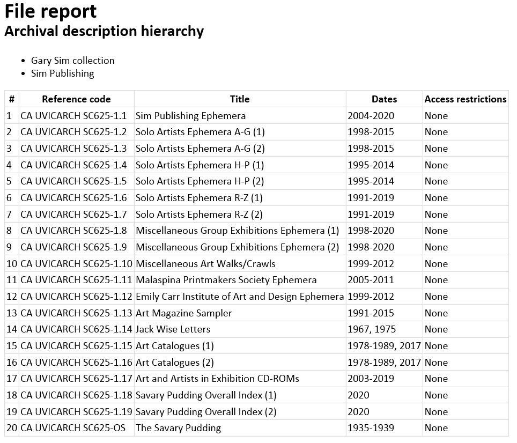The image size is (517, 443).
Task: Click the 'Reference code' column header
Action: [x=76, y=99]
